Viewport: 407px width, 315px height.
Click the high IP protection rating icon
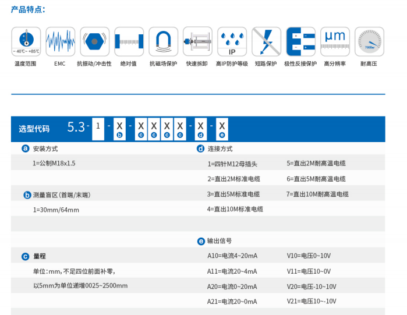pyautogui.click(x=232, y=41)
